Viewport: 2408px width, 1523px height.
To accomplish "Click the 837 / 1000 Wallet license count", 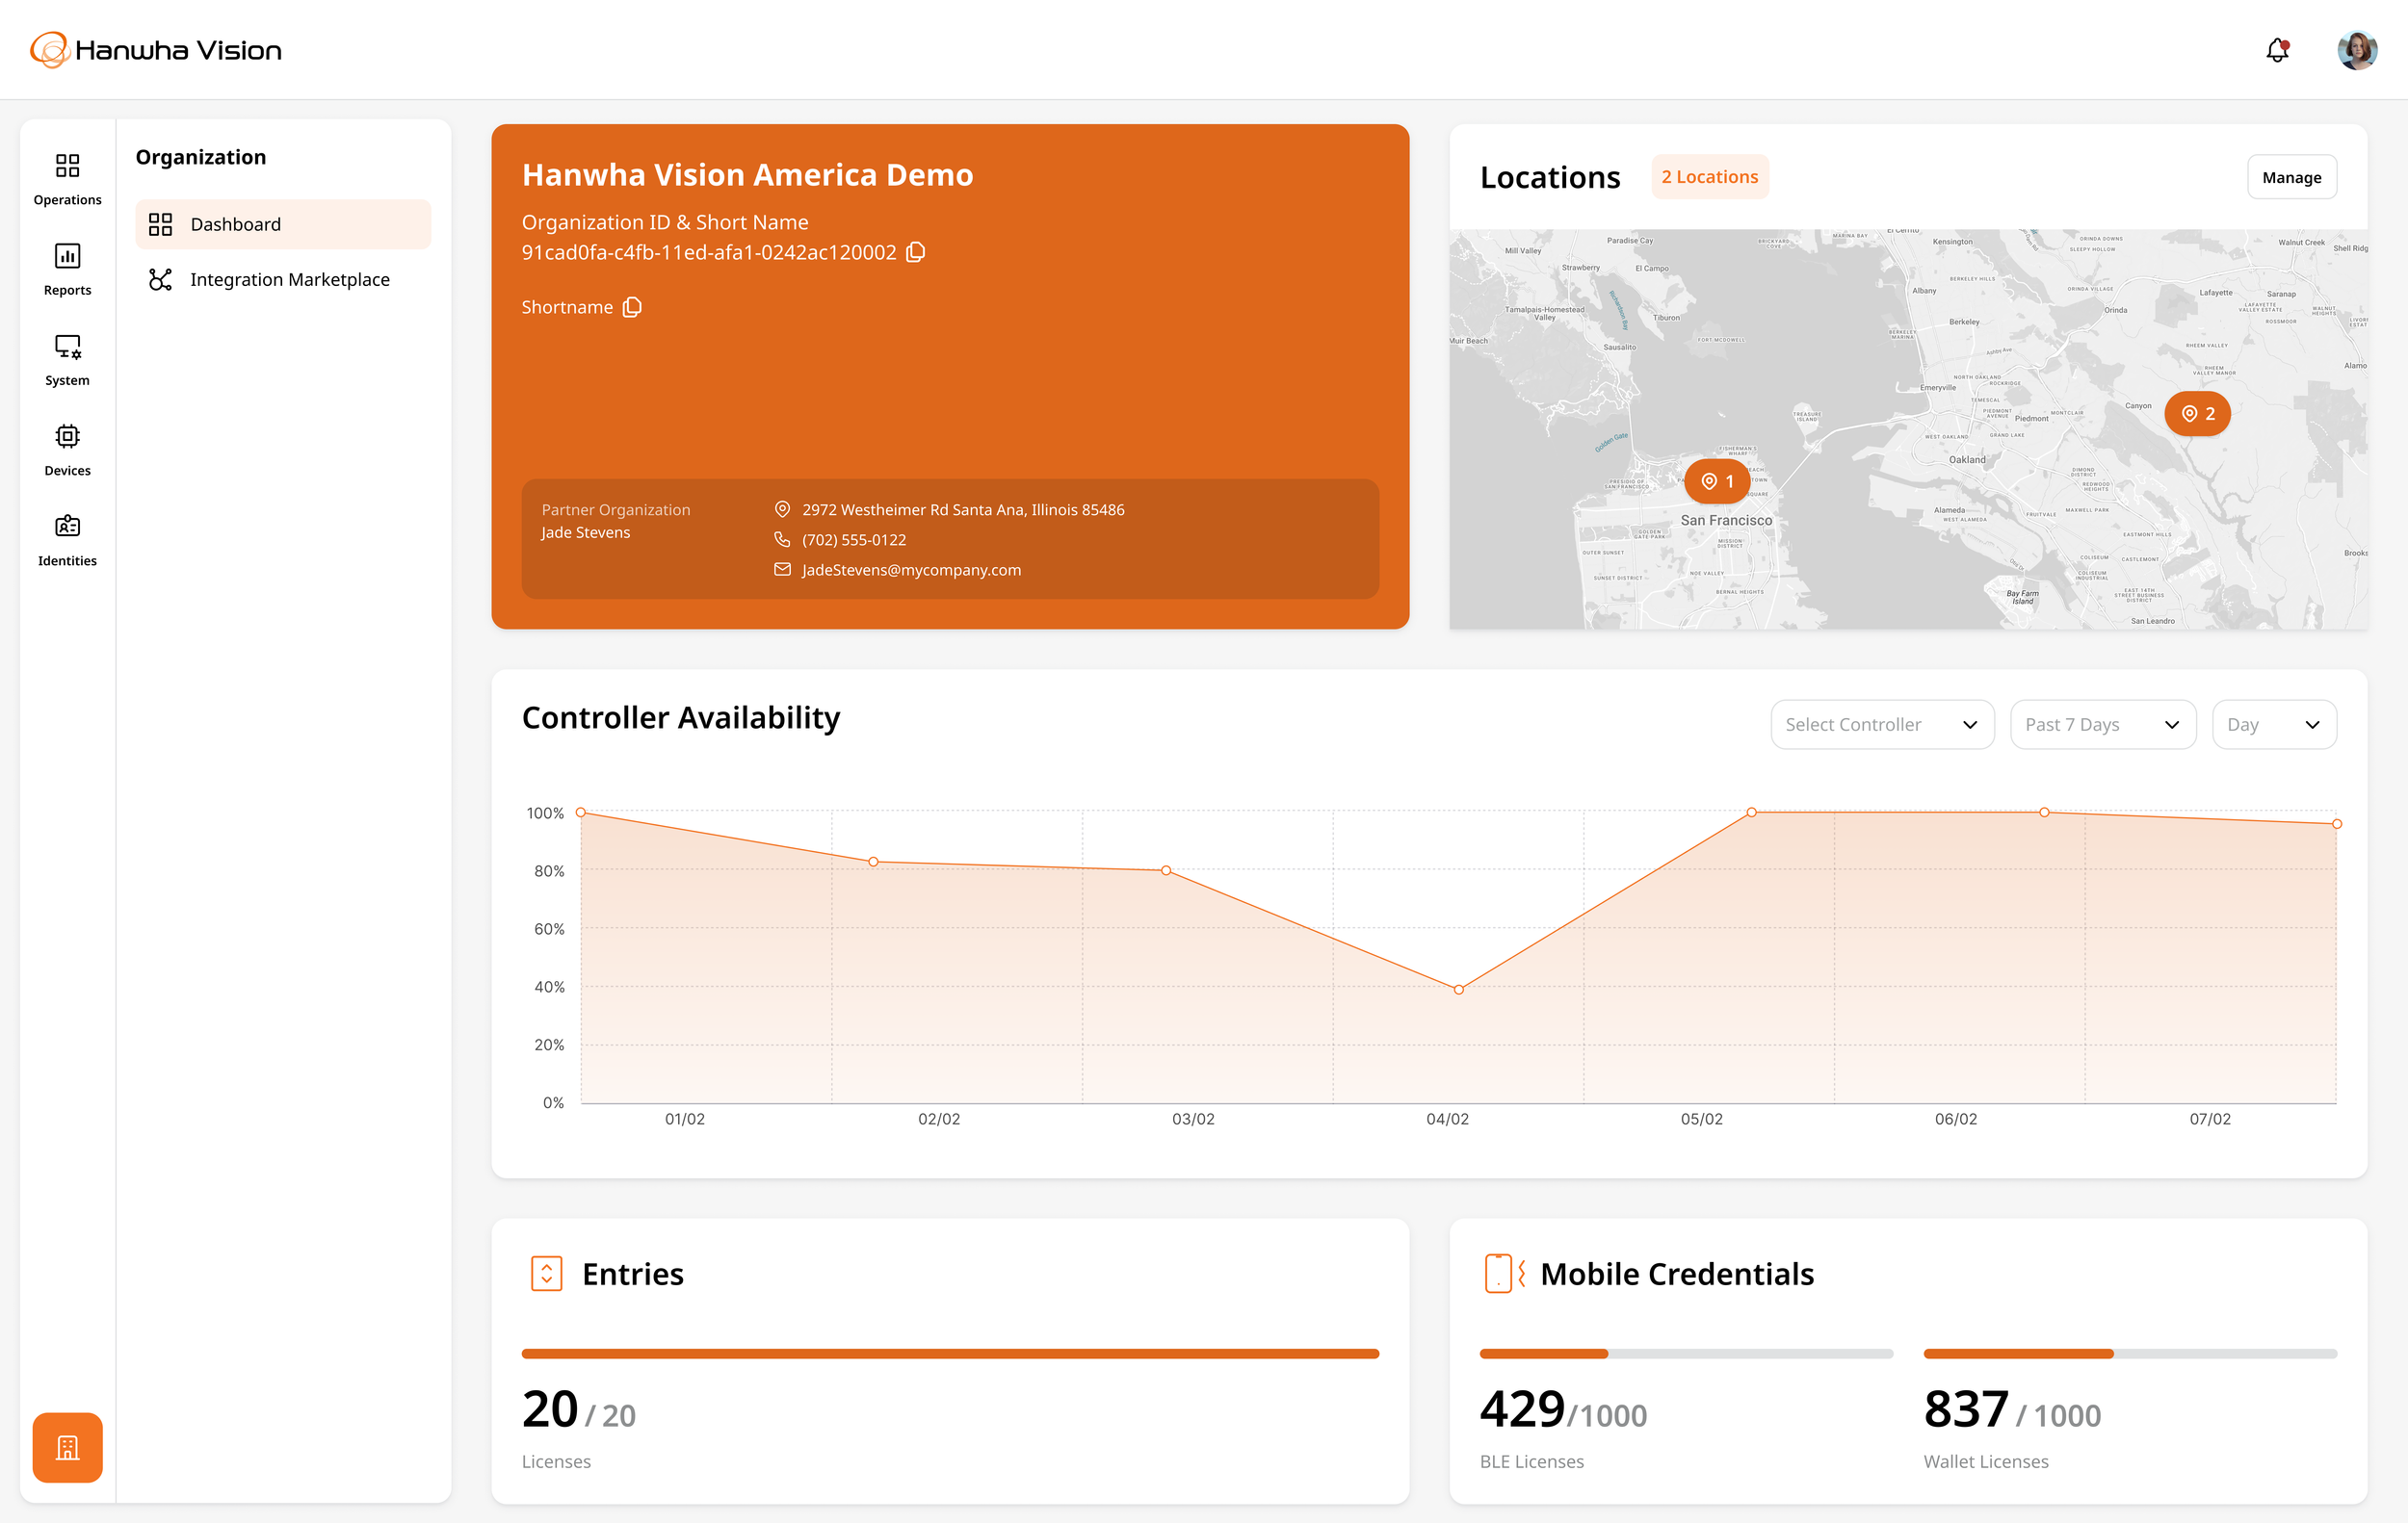I will tap(2012, 1410).
